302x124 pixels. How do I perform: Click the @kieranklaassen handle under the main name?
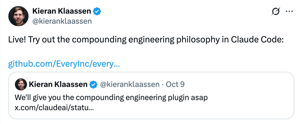(62, 21)
